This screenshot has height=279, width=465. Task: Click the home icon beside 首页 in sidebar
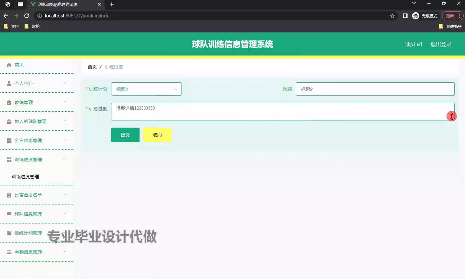point(9,65)
